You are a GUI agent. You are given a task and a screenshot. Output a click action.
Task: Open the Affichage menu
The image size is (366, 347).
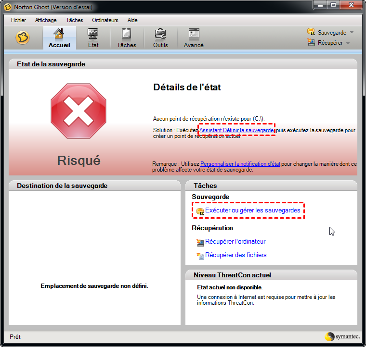tap(46, 20)
